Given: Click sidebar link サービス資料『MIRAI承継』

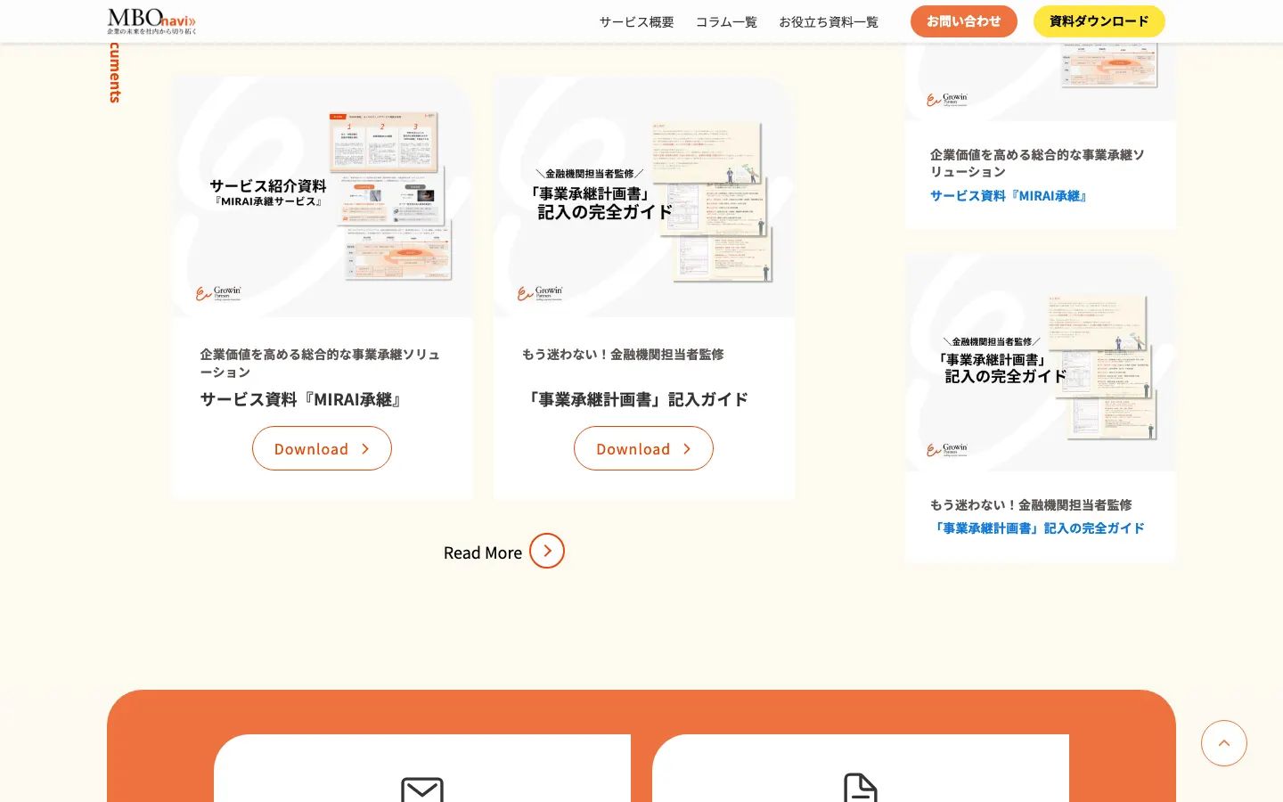Looking at the screenshot, I should [x=1009, y=196].
